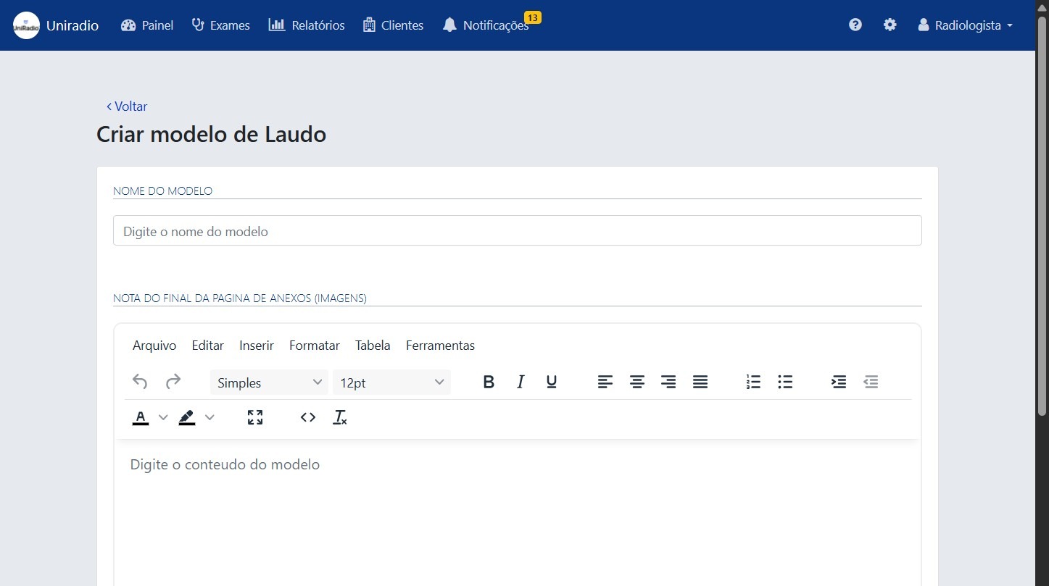Expand the Radiologista user menu
The image size is (1049, 586).
click(966, 25)
